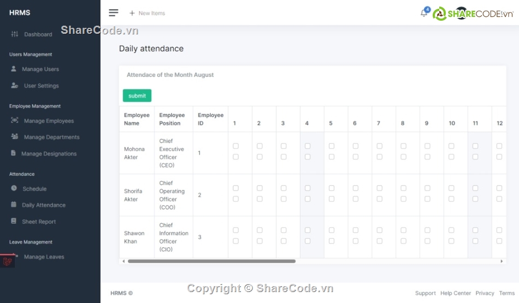Click the User Settings gear-person icon
Viewport: 519px width, 303px height.
pos(14,86)
